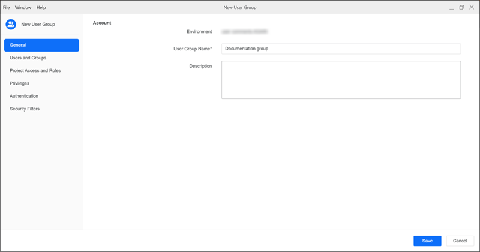Click the user group avatar icon
Viewport: 480px width, 252px height.
click(x=11, y=24)
